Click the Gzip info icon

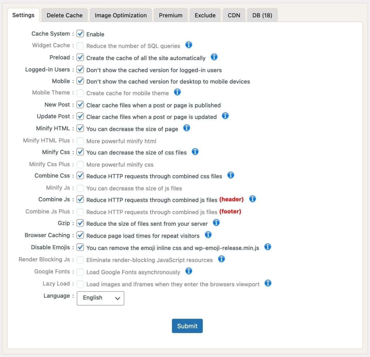pos(216,223)
